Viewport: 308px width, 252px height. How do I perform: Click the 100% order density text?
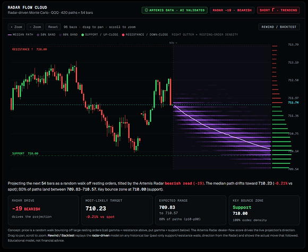(250, 220)
